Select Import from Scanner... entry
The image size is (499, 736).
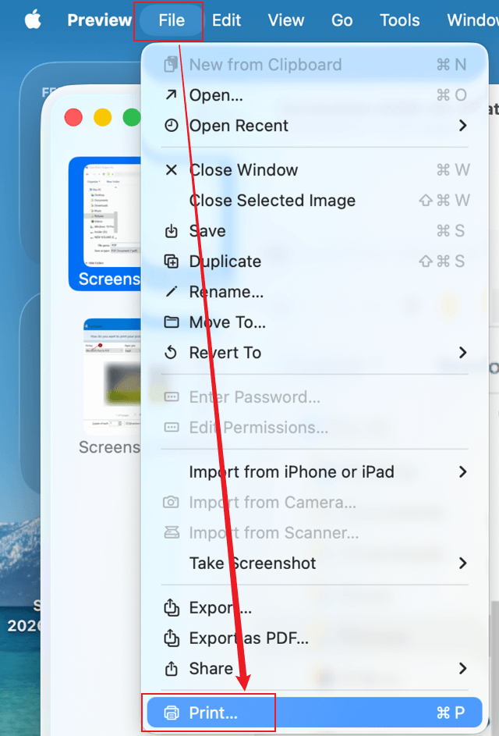(315, 533)
